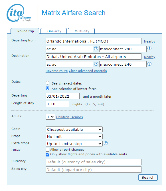Open help icon beside departure routing codes field
The width and height of the screenshot is (166, 191).
(96, 49)
